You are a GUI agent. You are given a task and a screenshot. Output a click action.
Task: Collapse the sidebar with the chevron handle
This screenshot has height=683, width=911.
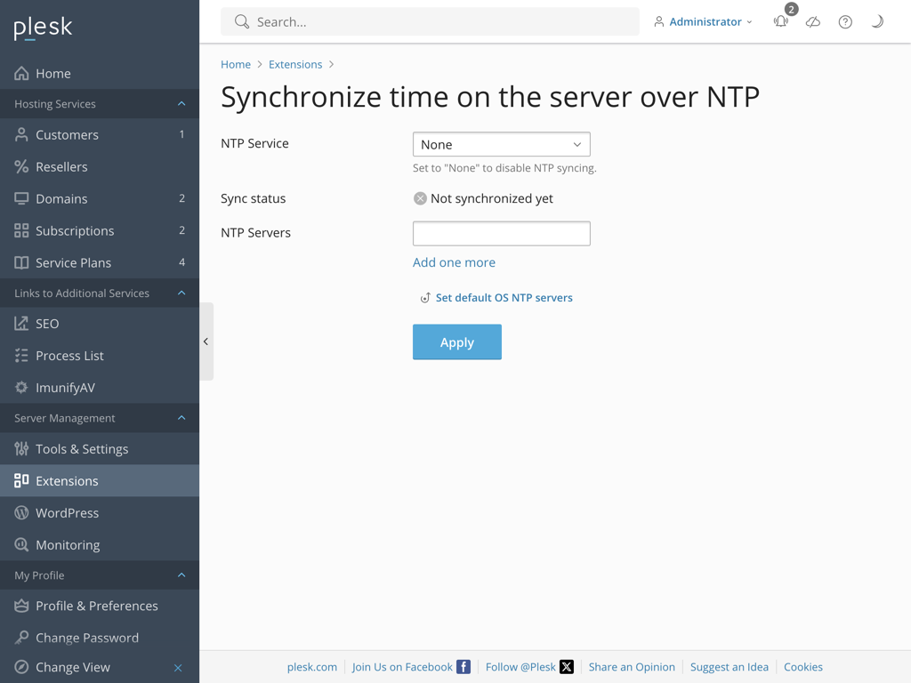click(206, 341)
